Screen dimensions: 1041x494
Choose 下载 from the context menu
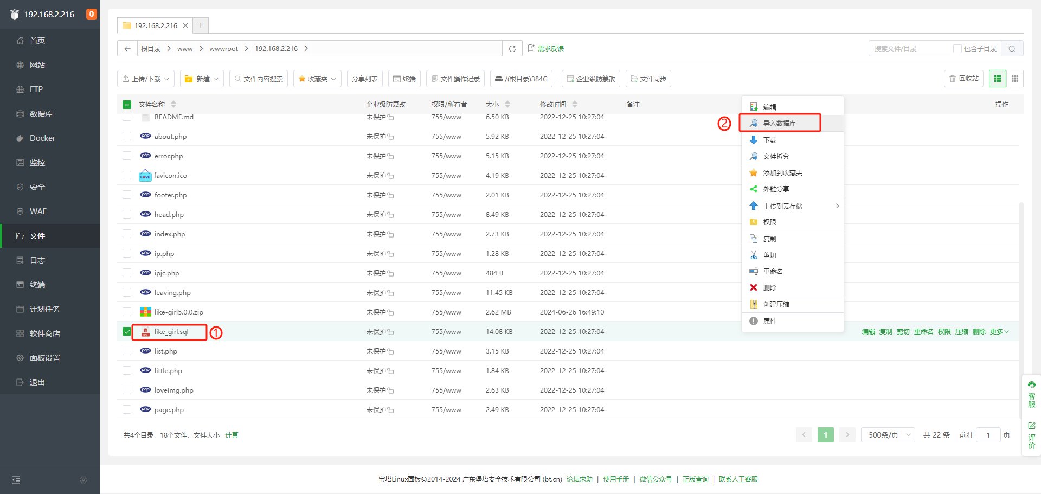coord(793,140)
